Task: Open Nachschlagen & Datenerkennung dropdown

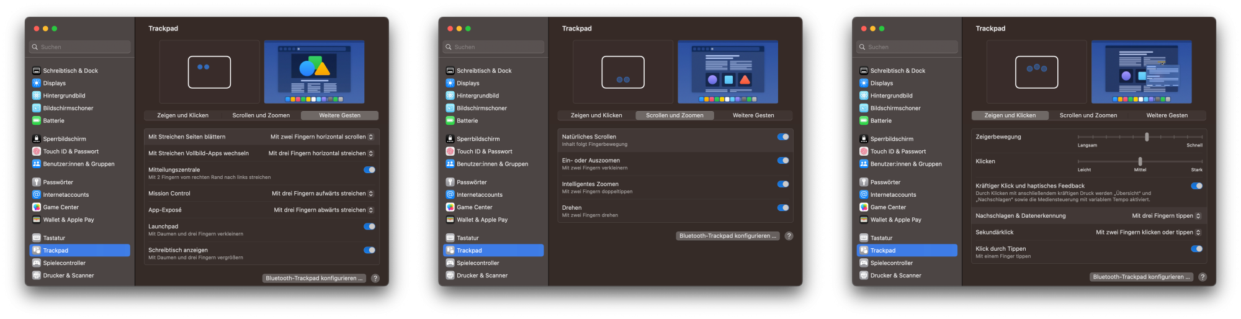Action: [1167, 216]
